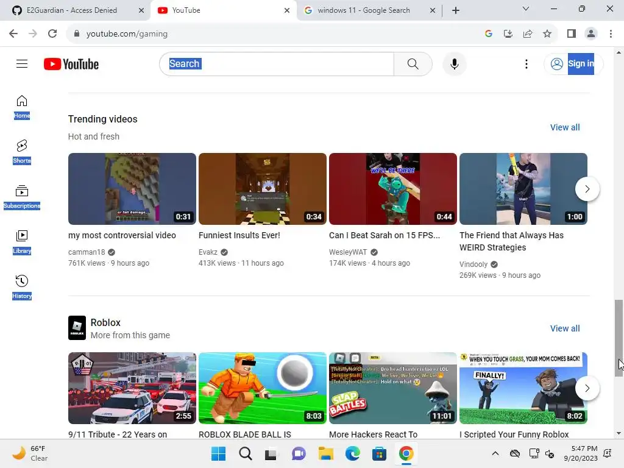Open the 9/11 Tribute video thumbnail
Screen dimensions: 624x468
point(132,388)
